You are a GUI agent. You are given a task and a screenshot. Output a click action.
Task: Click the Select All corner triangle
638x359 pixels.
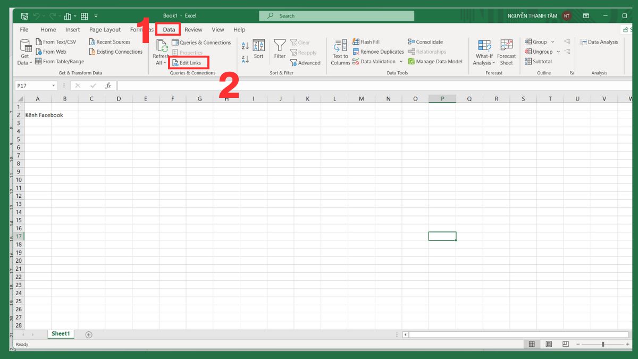(20, 99)
